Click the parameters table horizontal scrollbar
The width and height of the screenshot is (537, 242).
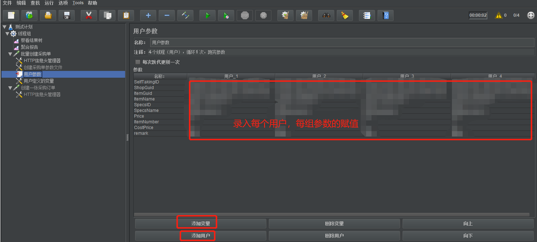pyautogui.click(x=332, y=215)
